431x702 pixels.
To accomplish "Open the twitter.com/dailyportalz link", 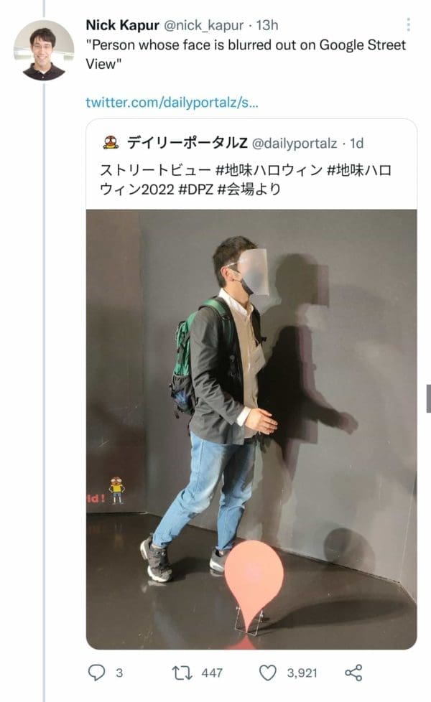I will pyautogui.click(x=172, y=103).
